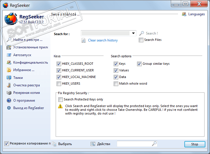
Task: Click the Действи button
Action: coord(104,144)
